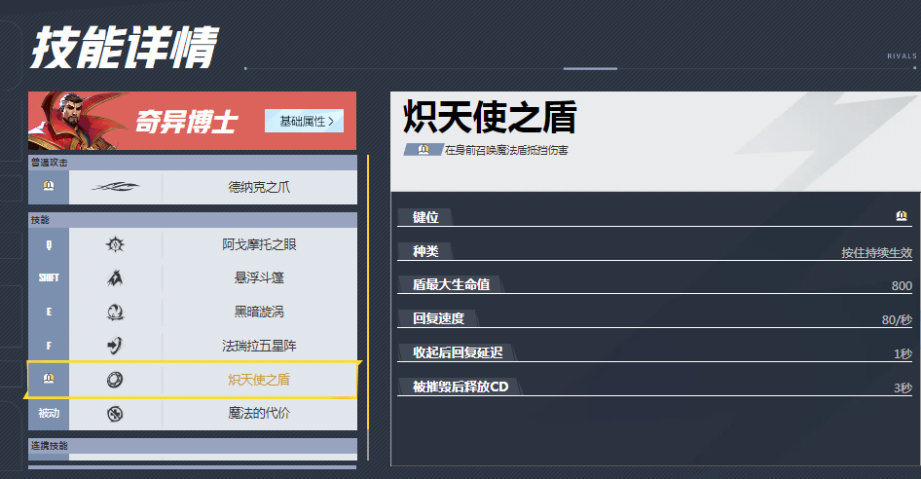921x479 pixels.
Task: Select the 炽天使之盾 shield ring icon
Action: 115,380
